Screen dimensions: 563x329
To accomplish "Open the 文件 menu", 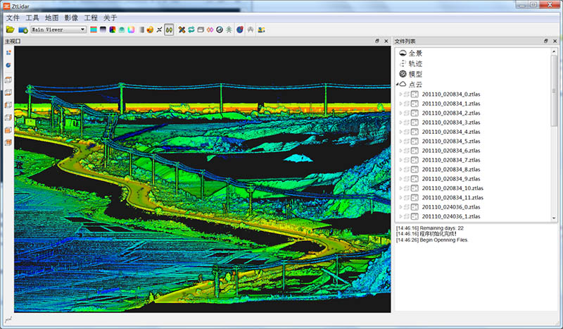I will pos(13,17).
